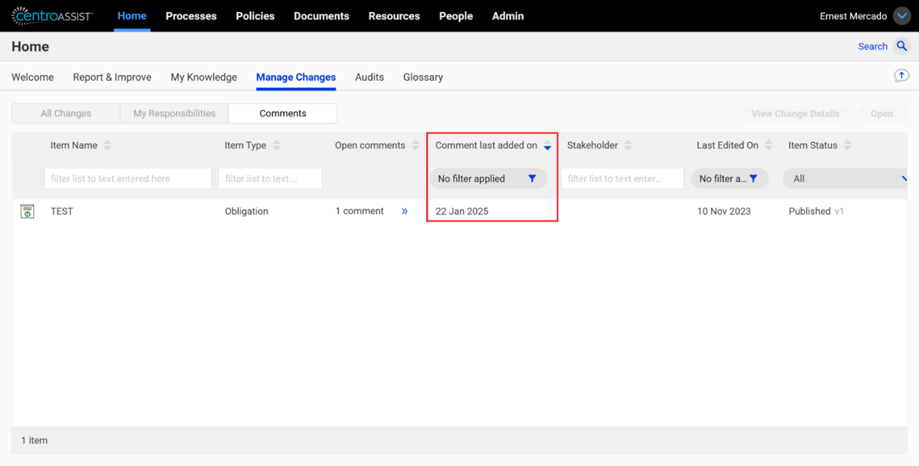Viewport: 919px width, 466px height.
Task: Click the upload arrow speech-bubble icon
Action: point(901,76)
